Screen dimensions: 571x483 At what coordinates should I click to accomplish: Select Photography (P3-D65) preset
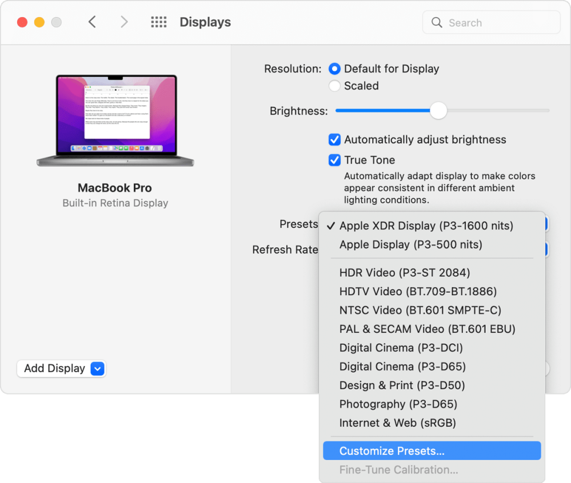[x=398, y=404]
